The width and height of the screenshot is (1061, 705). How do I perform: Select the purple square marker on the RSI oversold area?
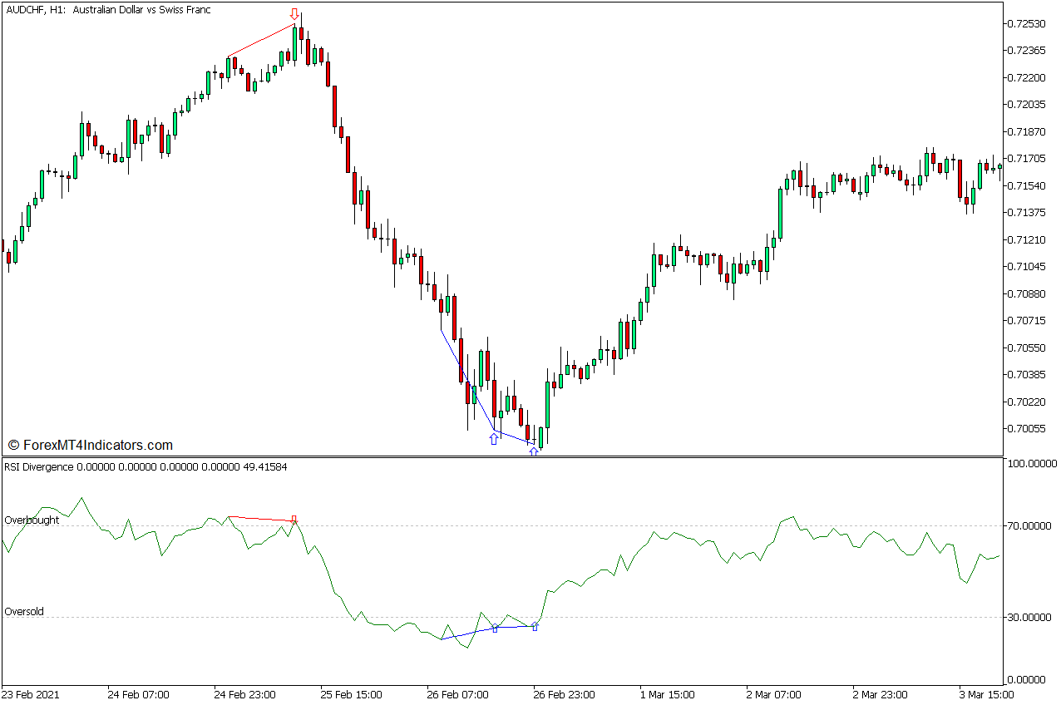pyautogui.click(x=495, y=629)
